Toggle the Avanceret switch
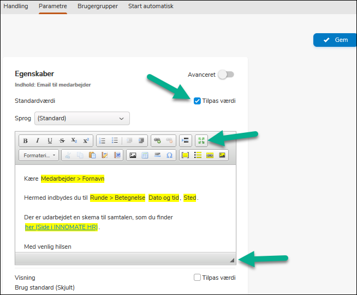Viewport: 357px width, 295px height. pyautogui.click(x=225, y=75)
